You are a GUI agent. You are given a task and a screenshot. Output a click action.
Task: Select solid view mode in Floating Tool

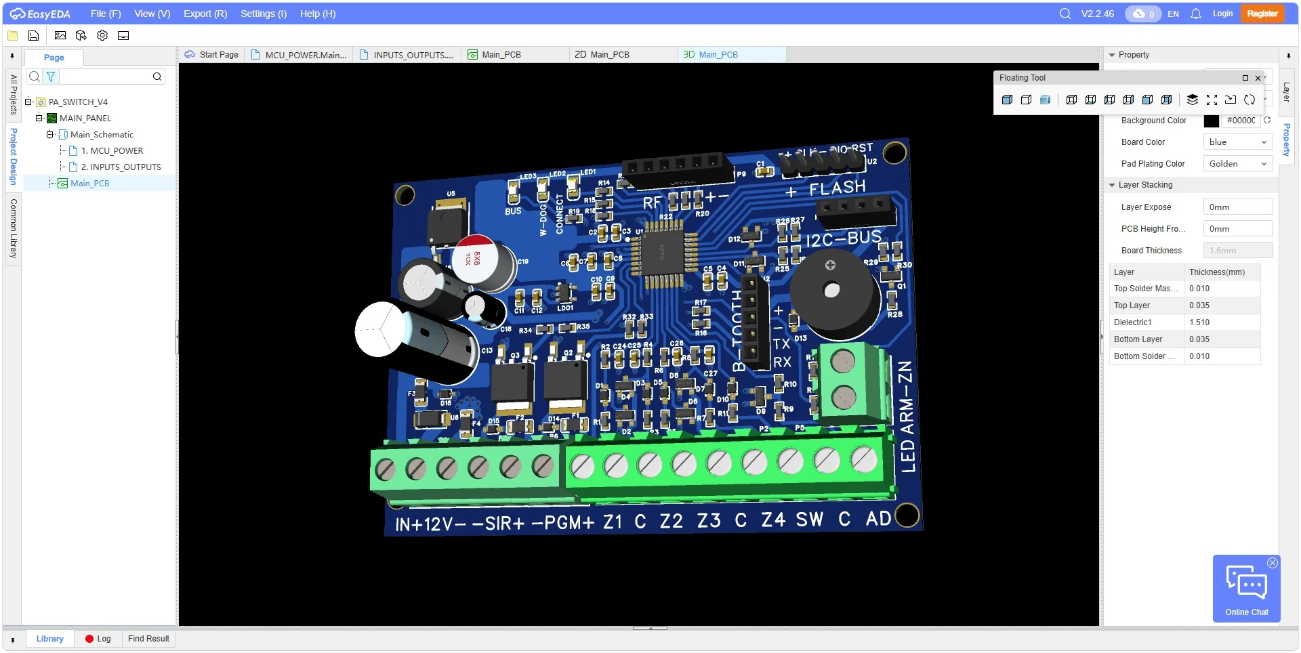[1008, 100]
